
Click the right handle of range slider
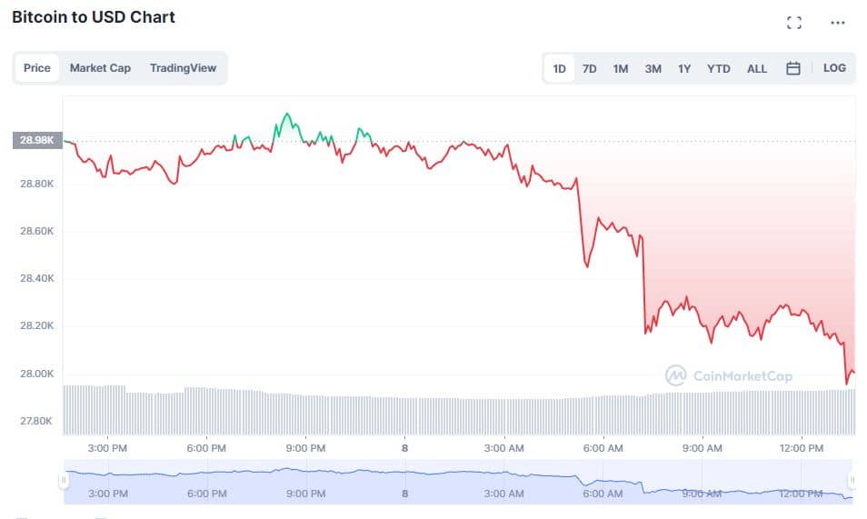(x=852, y=480)
